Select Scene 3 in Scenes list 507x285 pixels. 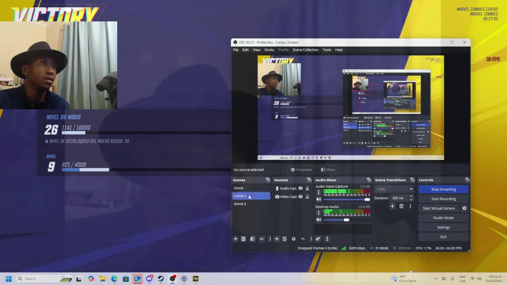click(x=251, y=204)
